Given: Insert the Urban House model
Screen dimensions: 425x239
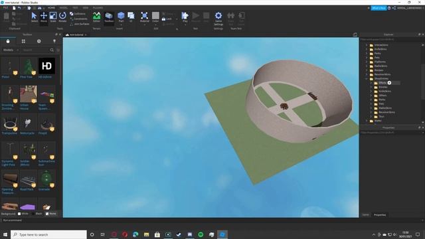Looking at the screenshot, I should 28,98.
